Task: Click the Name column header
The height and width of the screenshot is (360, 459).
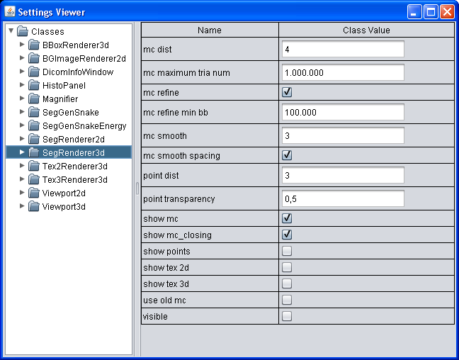Action: coord(210,30)
